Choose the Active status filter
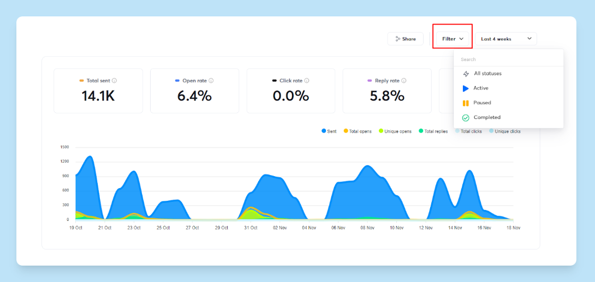The height and width of the screenshot is (282, 595). 481,88
